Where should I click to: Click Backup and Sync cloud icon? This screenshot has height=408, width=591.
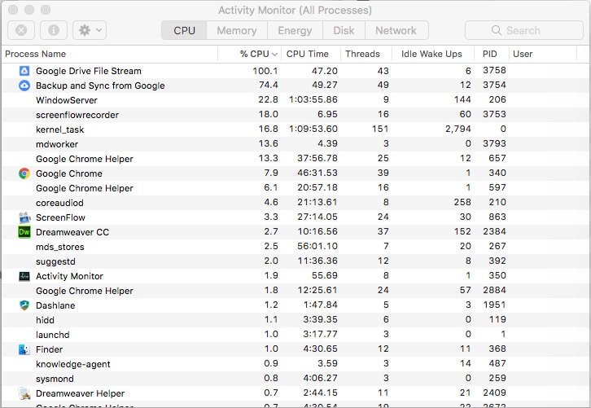(x=24, y=86)
